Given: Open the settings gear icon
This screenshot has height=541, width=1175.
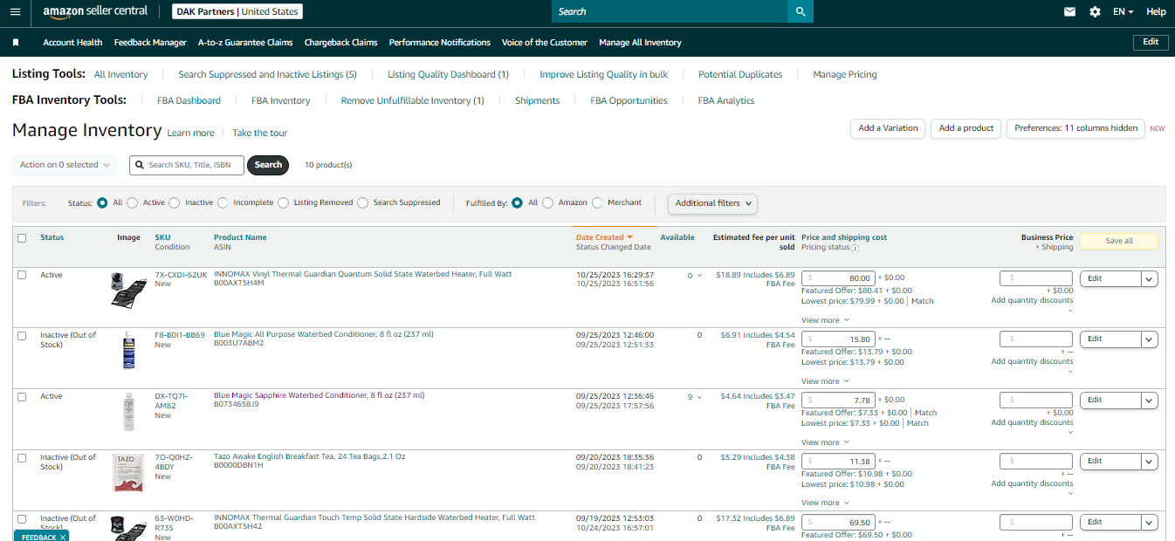Looking at the screenshot, I should [x=1095, y=11].
